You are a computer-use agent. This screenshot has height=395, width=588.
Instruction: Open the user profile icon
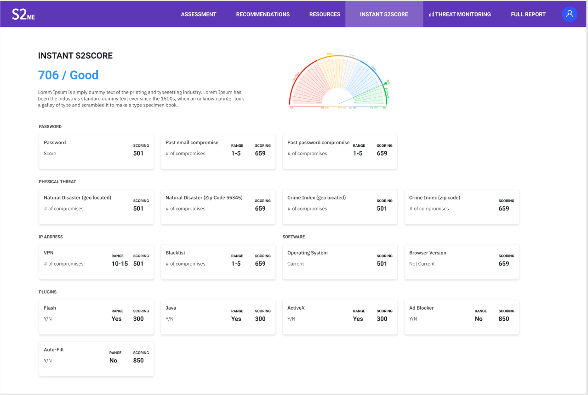(569, 14)
